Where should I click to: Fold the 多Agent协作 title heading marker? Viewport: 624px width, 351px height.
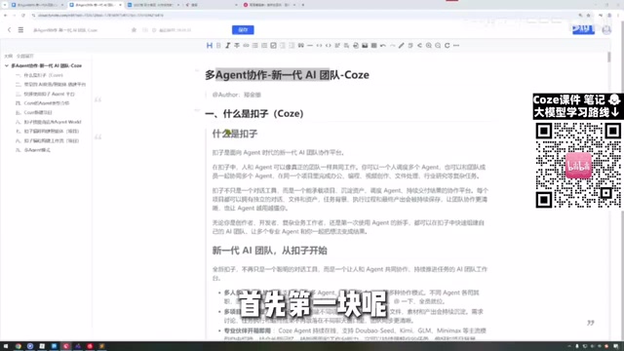point(197,71)
